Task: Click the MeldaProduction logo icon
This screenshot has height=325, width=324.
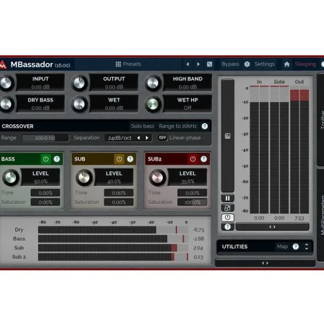Action: click(3, 65)
